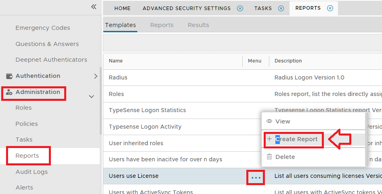
Task: Click the plus icon beside Create Report
Action: coord(269,139)
